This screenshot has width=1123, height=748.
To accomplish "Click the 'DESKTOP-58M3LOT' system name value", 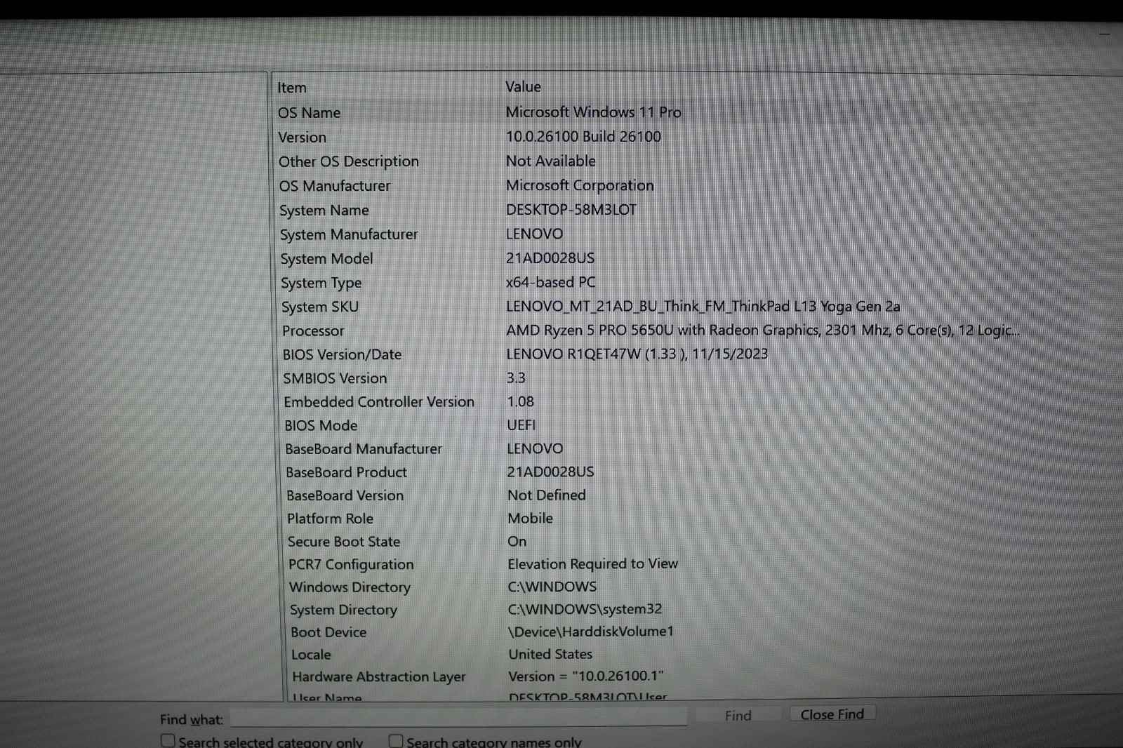I will 571,210.
